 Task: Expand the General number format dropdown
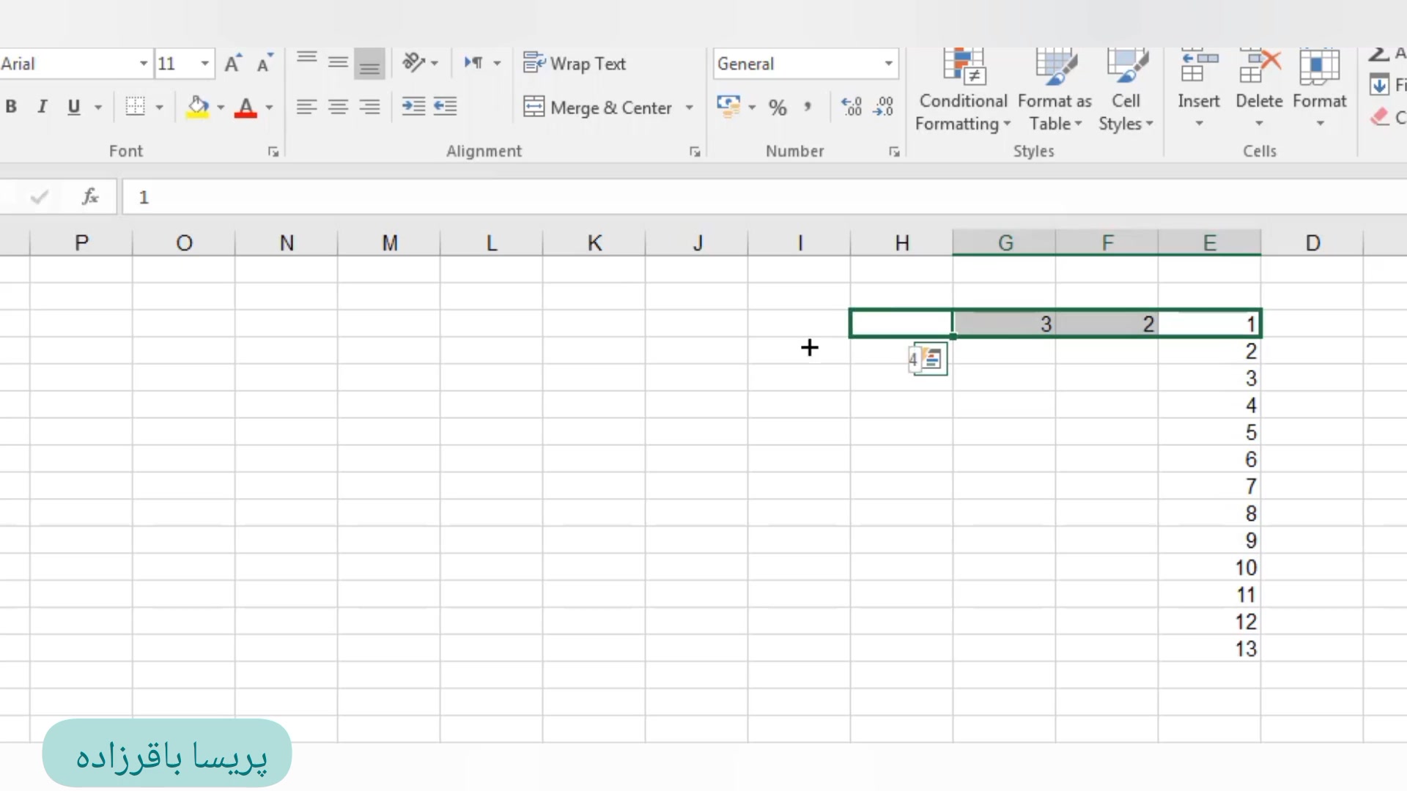coord(888,64)
